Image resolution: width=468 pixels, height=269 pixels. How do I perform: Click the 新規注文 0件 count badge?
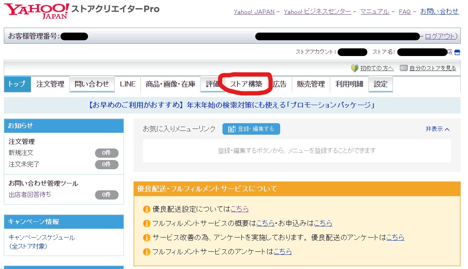(107, 153)
